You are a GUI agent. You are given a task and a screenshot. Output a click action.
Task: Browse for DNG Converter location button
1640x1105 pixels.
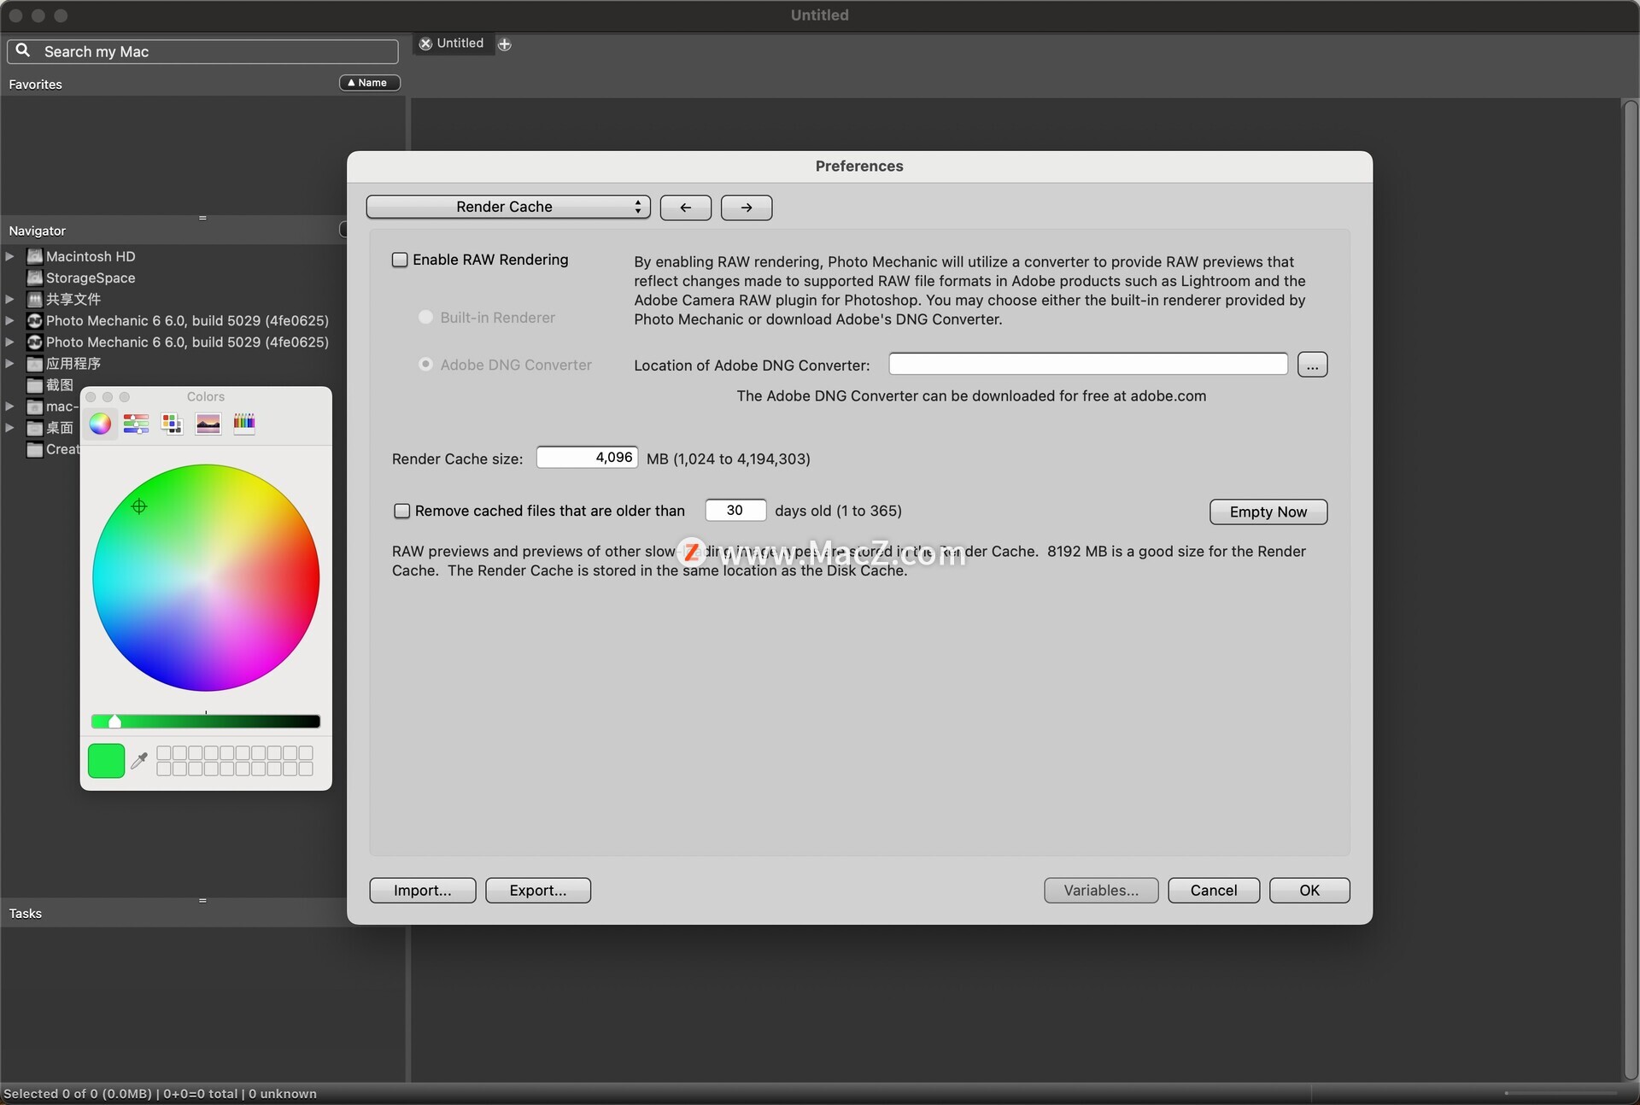pos(1312,365)
